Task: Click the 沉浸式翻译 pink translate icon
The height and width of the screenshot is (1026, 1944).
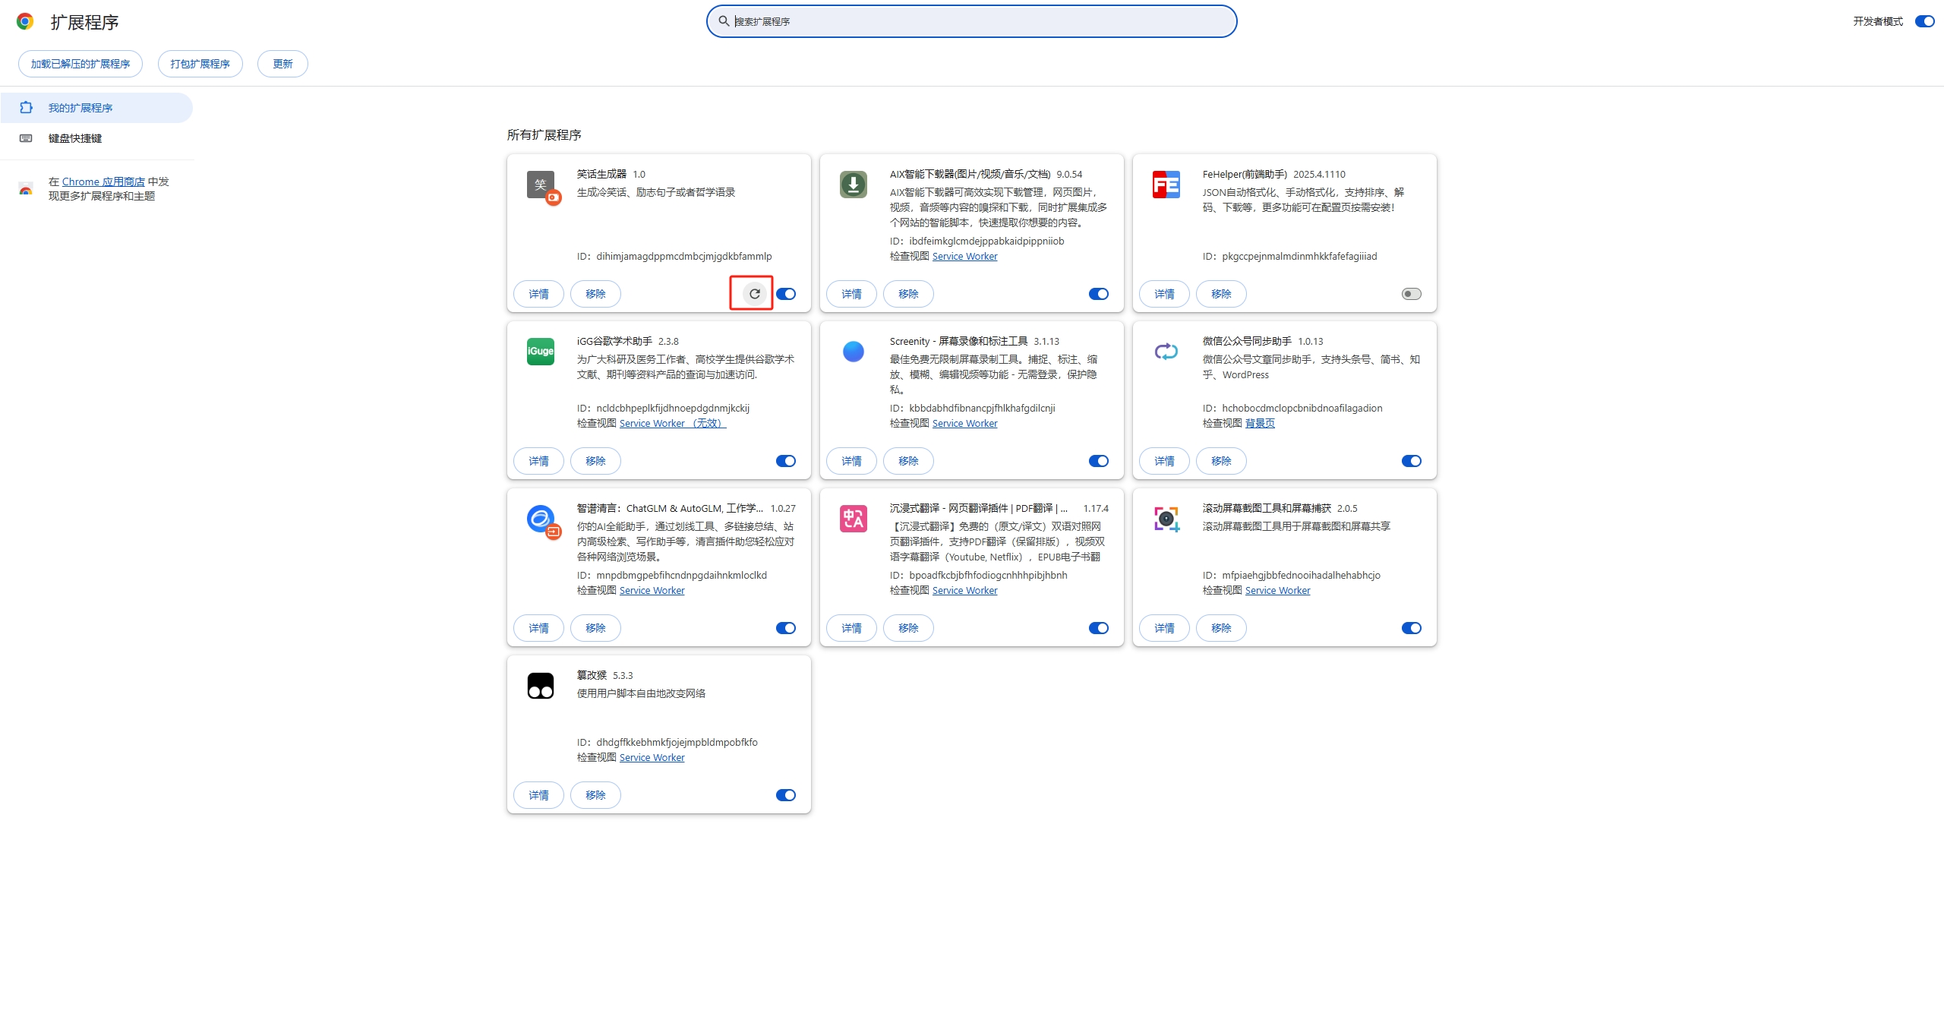Action: click(x=853, y=519)
